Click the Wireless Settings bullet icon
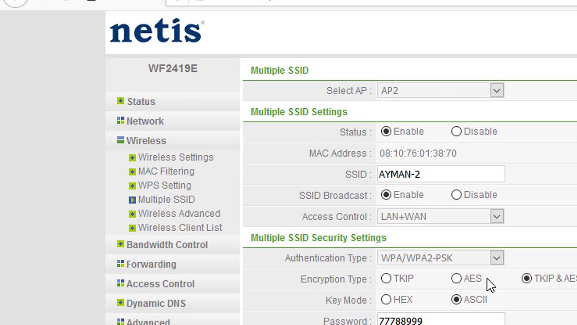The height and width of the screenshot is (325, 577). 132,158
